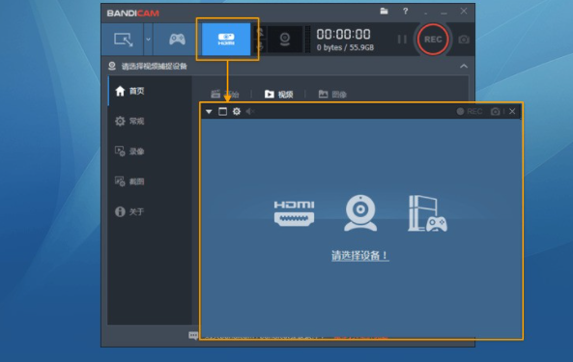Screen dimensions: 573x362
Task: Open the 录像 video settings section
Action: coord(150,152)
